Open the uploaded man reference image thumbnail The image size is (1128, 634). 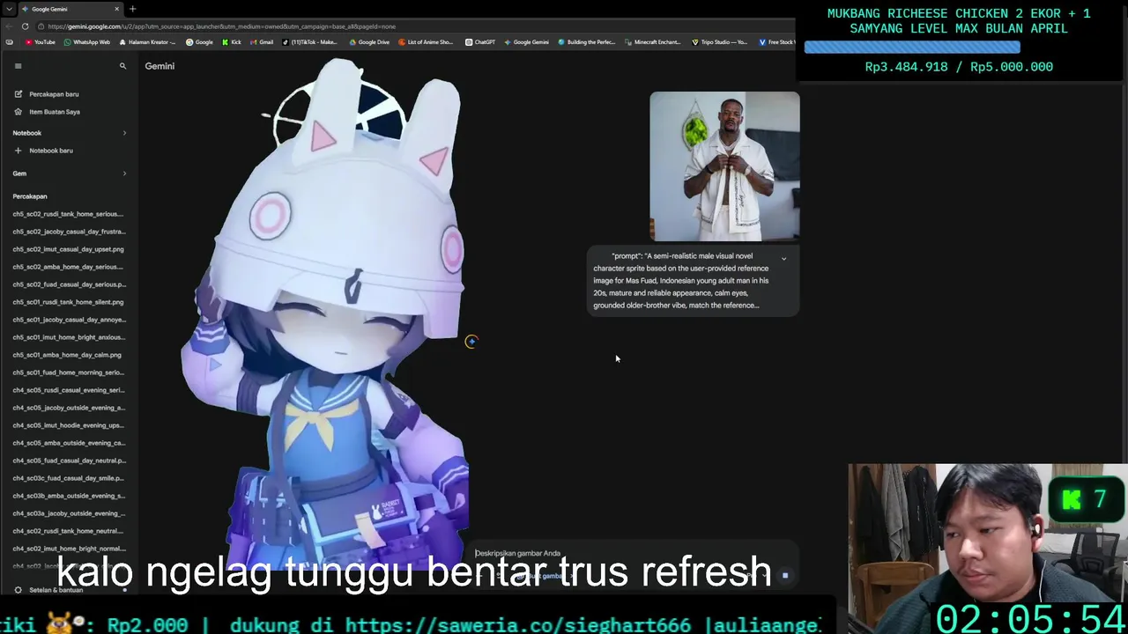pyautogui.click(x=724, y=166)
